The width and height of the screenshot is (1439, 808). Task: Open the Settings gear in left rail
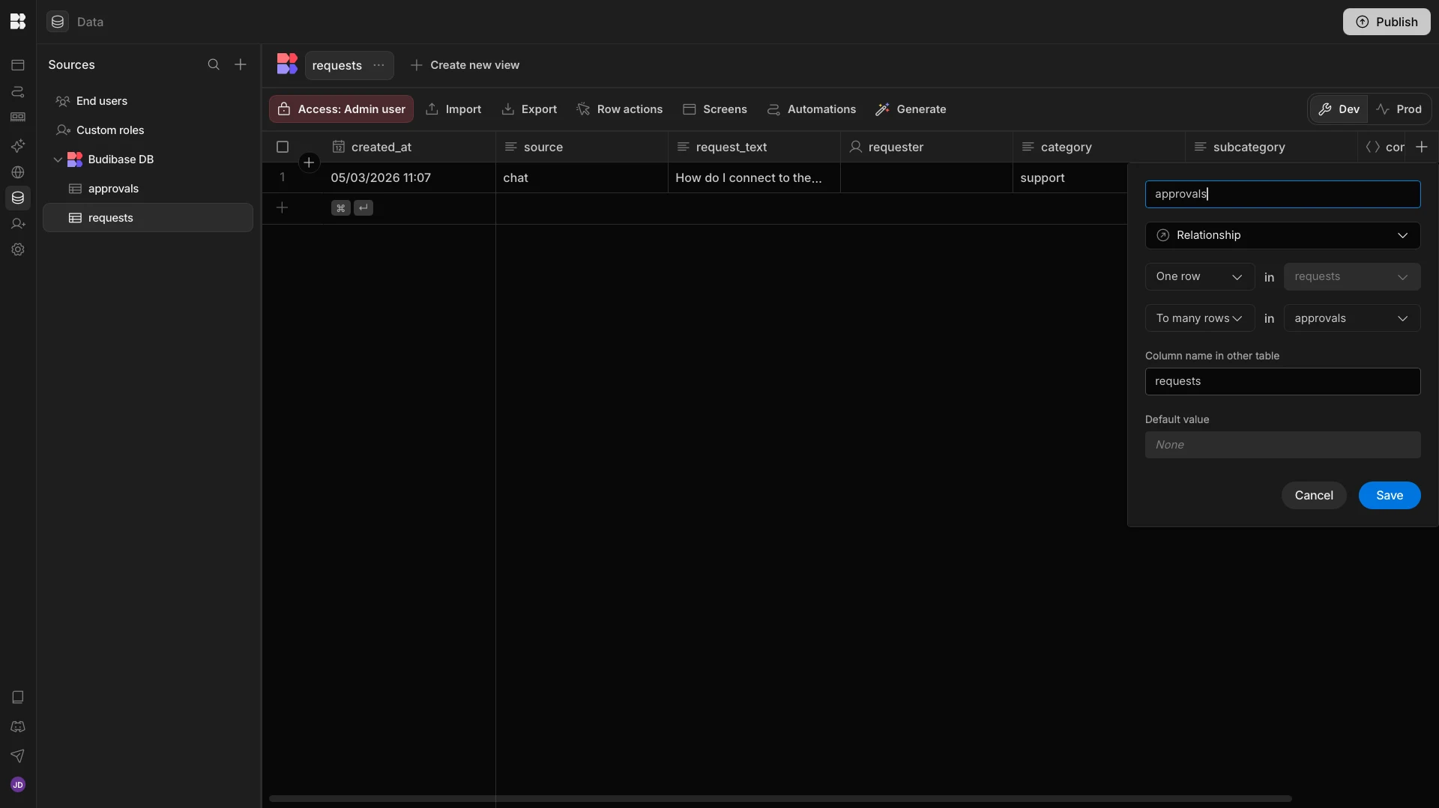[x=18, y=249]
